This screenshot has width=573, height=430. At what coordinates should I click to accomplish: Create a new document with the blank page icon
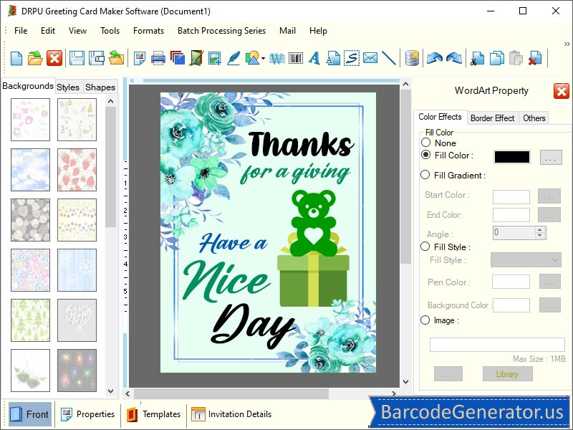[x=16, y=58]
